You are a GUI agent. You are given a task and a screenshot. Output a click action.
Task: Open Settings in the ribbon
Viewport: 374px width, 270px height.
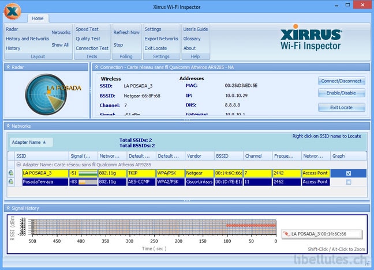[153, 29]
